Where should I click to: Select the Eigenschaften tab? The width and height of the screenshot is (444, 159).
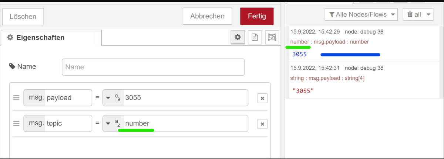(x=51, y=37)
